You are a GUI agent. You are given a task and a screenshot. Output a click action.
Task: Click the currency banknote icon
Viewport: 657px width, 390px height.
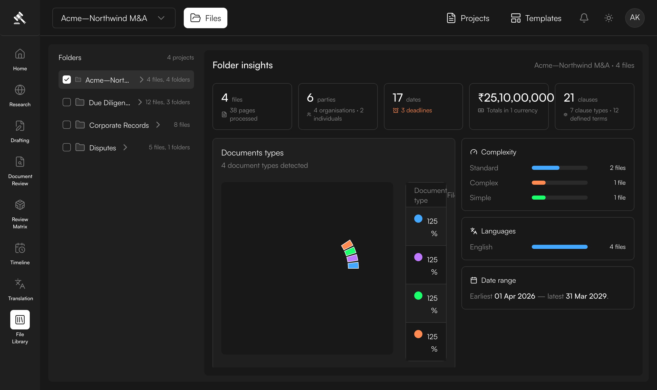[481, 110]
